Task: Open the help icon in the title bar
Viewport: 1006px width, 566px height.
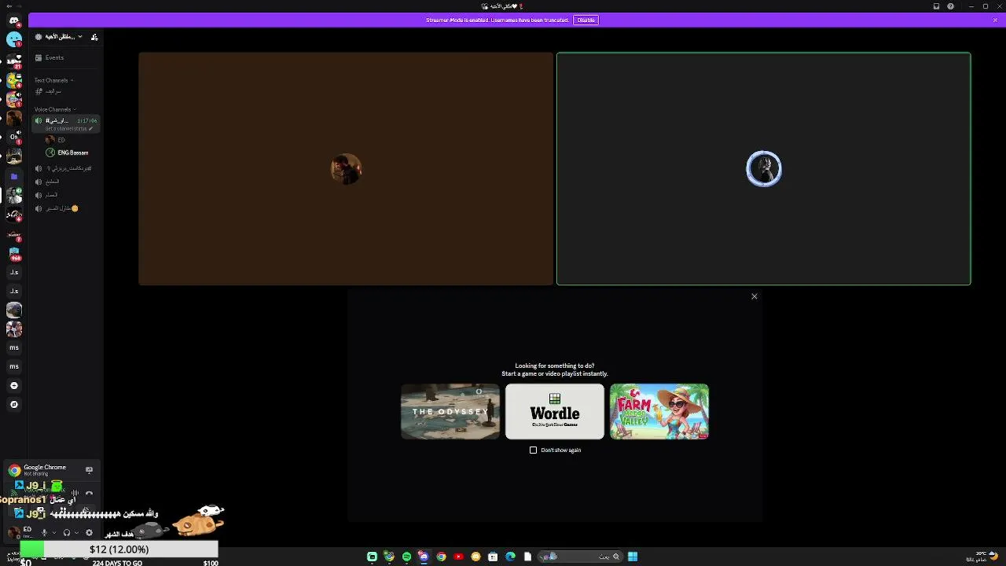Action: click(950, 6)
